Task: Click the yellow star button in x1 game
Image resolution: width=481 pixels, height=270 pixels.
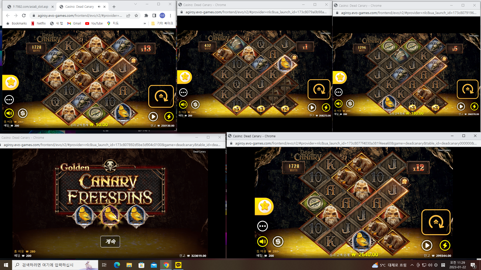Action: click(185, 77)
